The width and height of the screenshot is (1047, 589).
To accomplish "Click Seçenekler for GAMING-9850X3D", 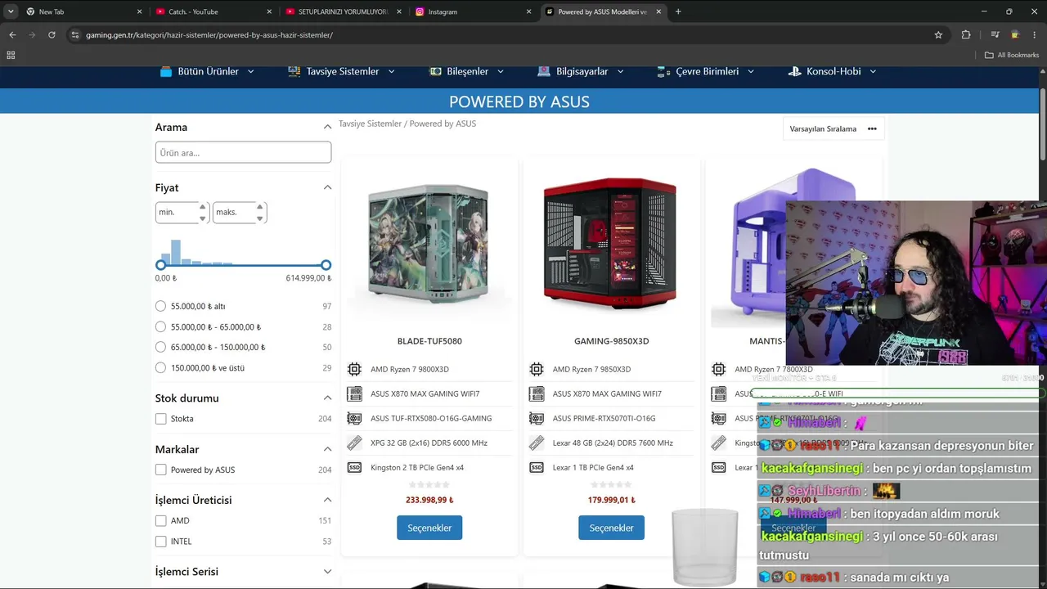I will click(x=611, y=528).
